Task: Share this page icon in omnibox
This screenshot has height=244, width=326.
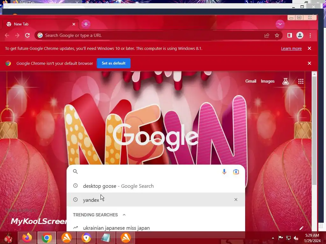Action: [267, 36]
